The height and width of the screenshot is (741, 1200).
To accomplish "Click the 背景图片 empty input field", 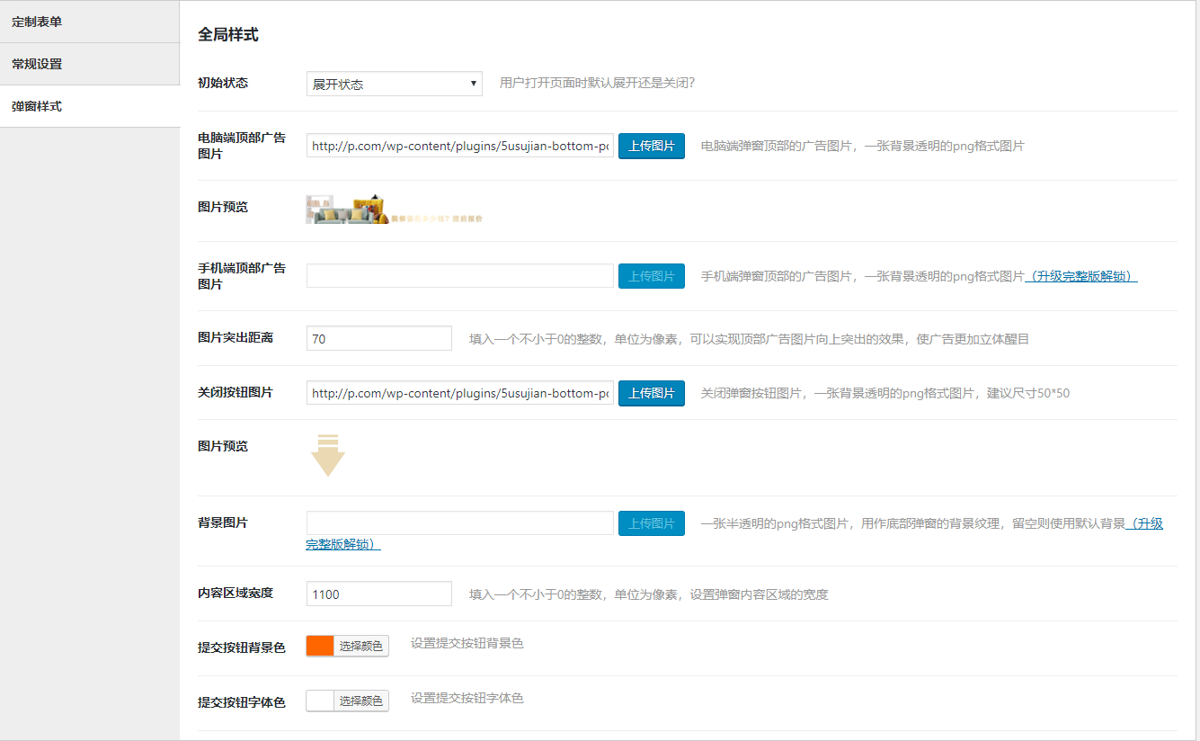I will pyautogui.click(x=460, y=523).
